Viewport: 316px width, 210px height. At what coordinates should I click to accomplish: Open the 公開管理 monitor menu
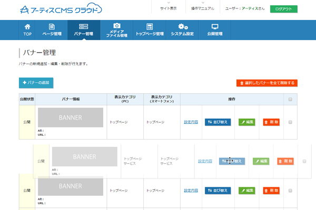click(215, 30)
